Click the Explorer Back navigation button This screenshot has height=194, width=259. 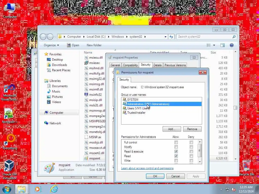click(43, 37)
